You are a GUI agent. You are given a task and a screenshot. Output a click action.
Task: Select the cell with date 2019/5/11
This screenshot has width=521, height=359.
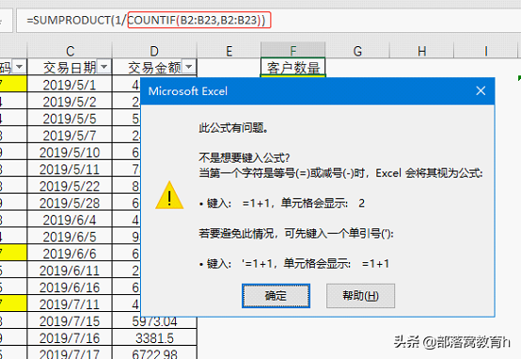pyautogui.click(x=70, y=169)
